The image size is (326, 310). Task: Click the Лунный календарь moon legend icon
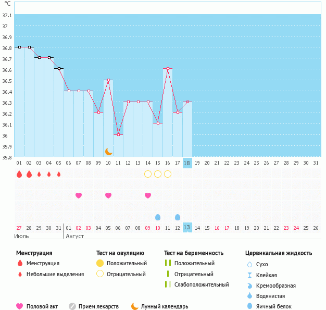coord(135,306)
